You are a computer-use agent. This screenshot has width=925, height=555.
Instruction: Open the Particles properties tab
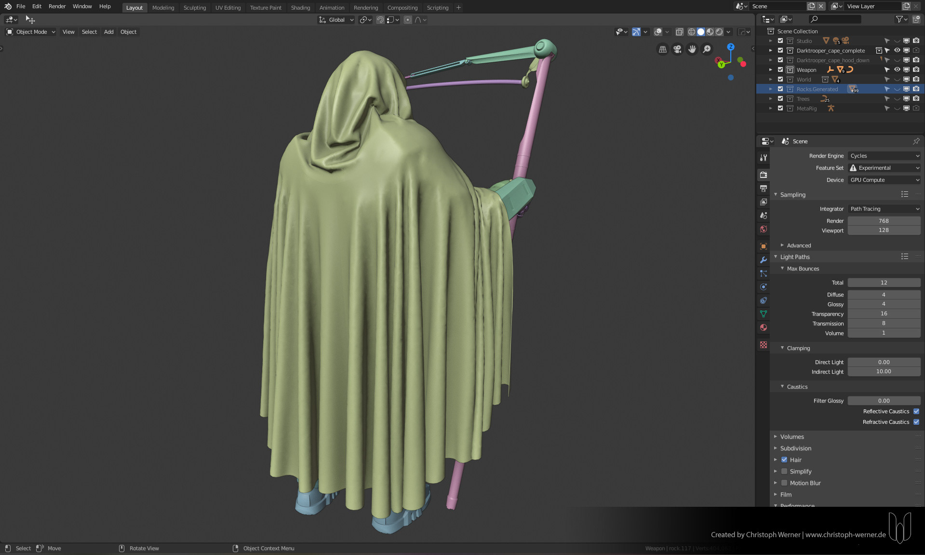point(764,273)
